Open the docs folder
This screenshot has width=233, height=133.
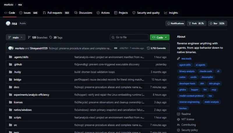(x=16, y=87)
